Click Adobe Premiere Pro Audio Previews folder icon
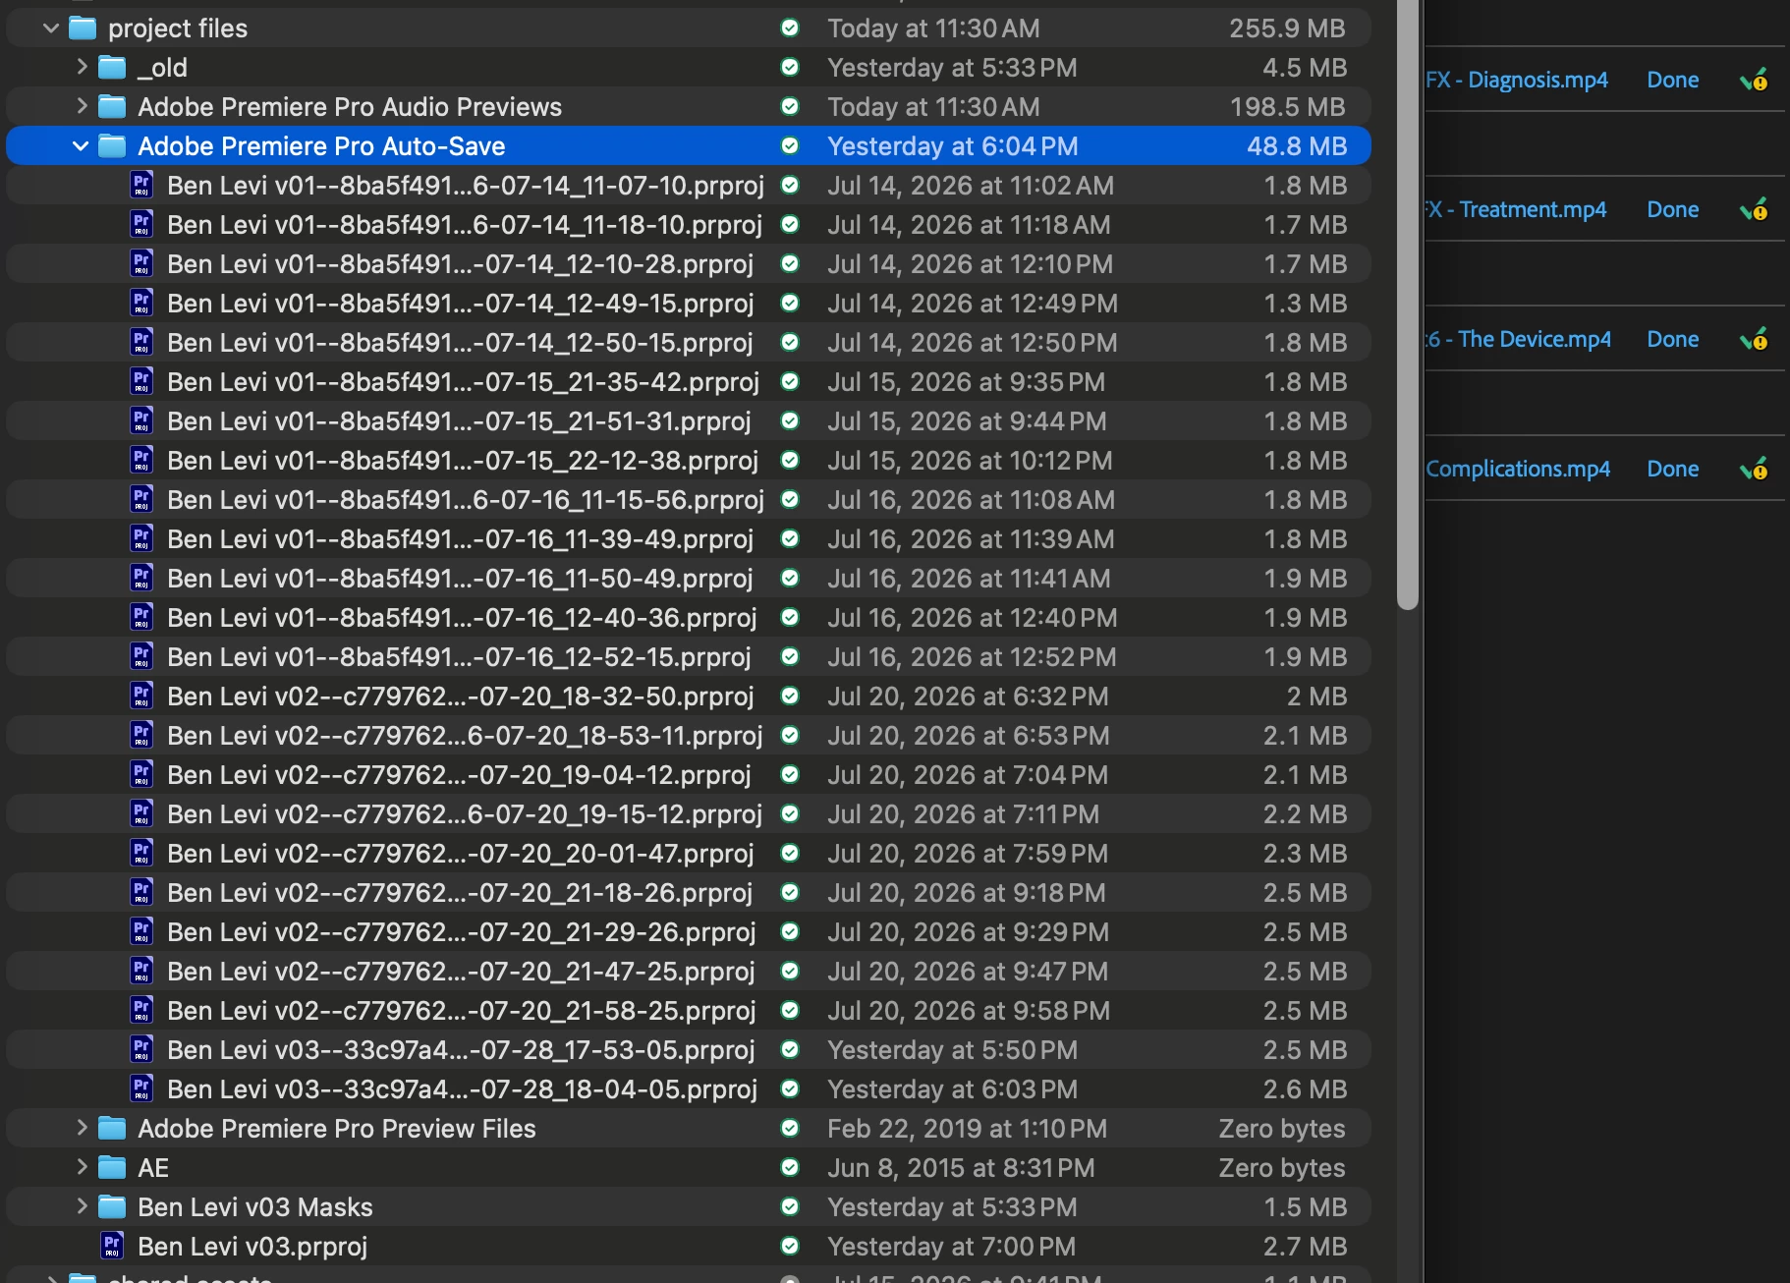The width and height of the screenshot is (1790, 1283). (112, 107)
